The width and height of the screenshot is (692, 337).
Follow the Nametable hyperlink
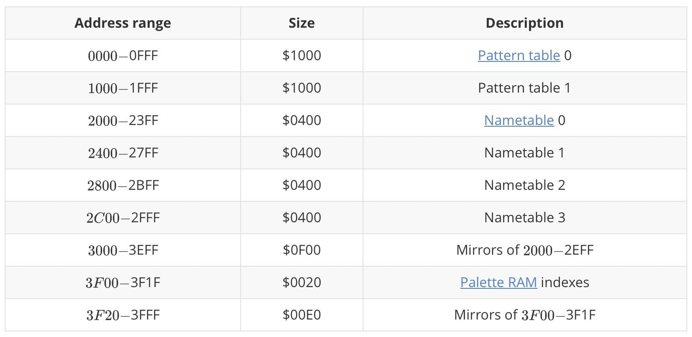[x=519, y=120]
